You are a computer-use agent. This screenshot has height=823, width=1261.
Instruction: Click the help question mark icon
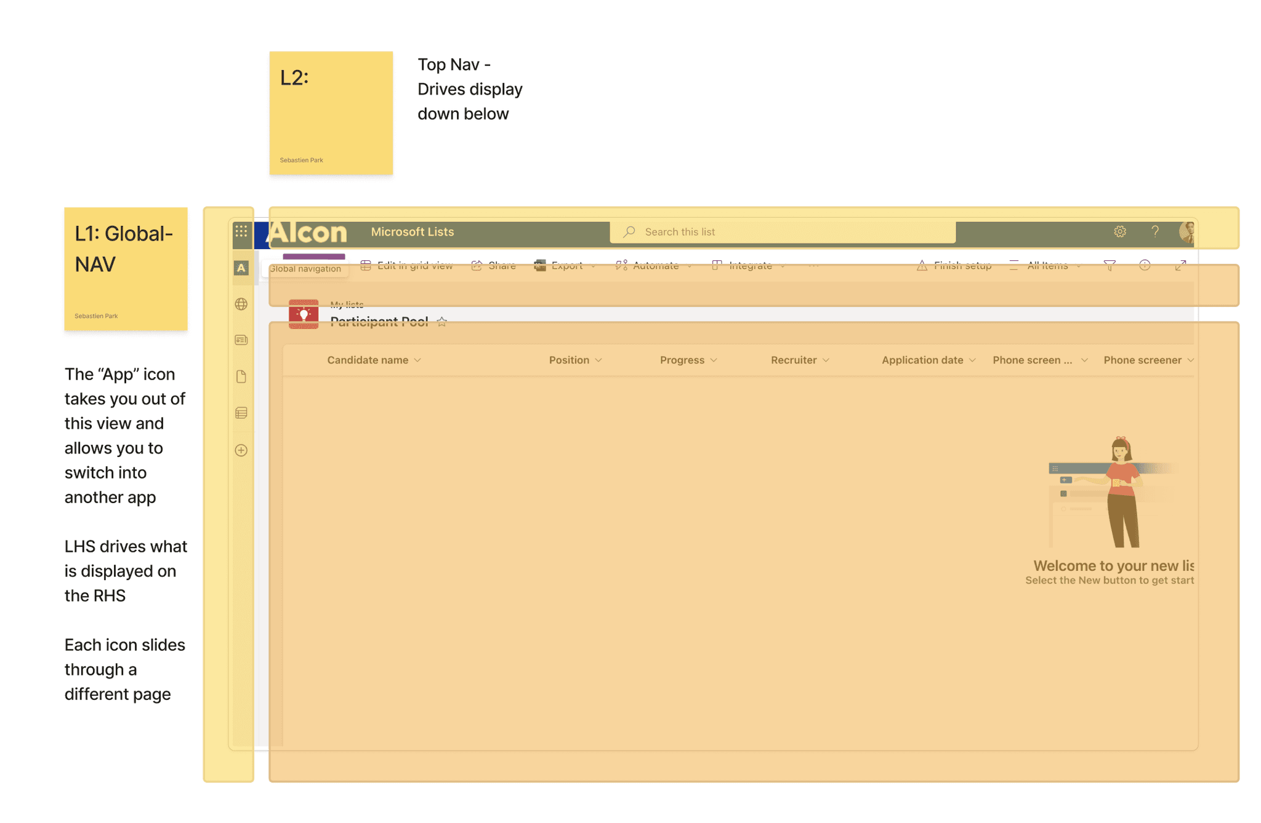[x=1155, y=232]
